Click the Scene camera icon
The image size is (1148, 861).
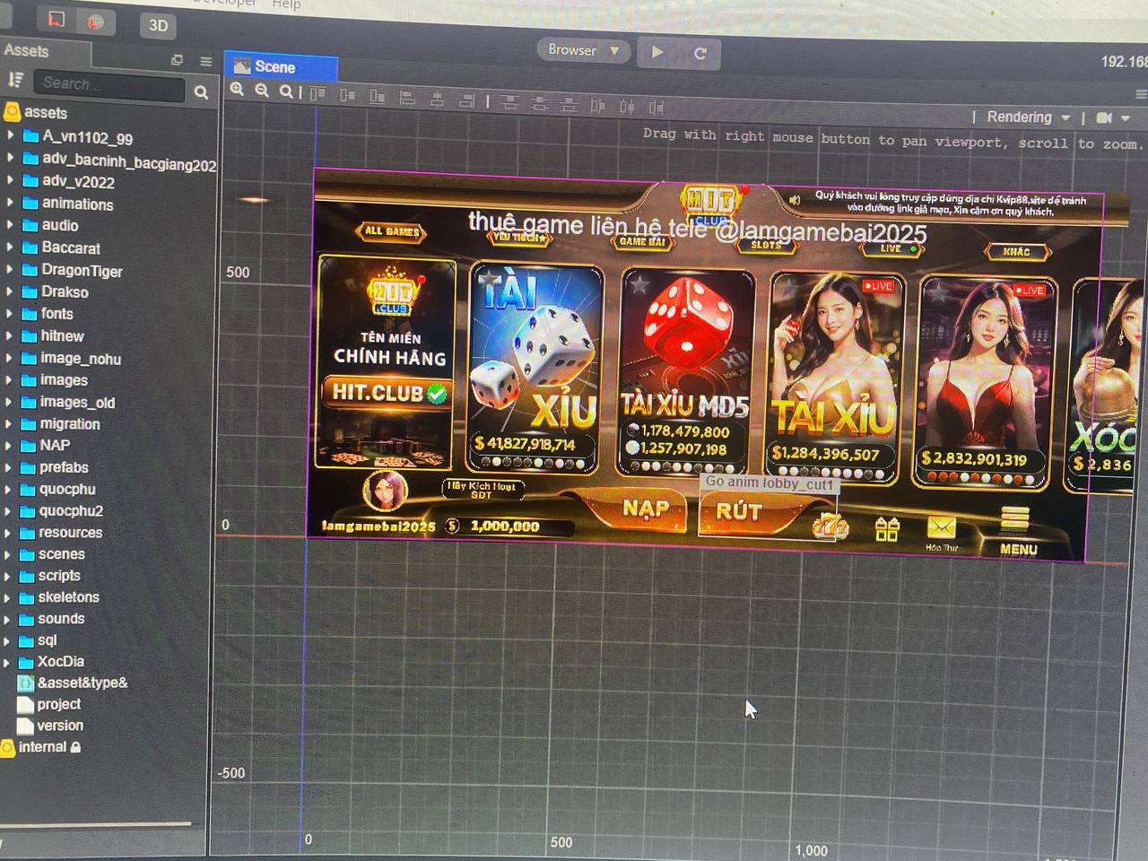1104,117
